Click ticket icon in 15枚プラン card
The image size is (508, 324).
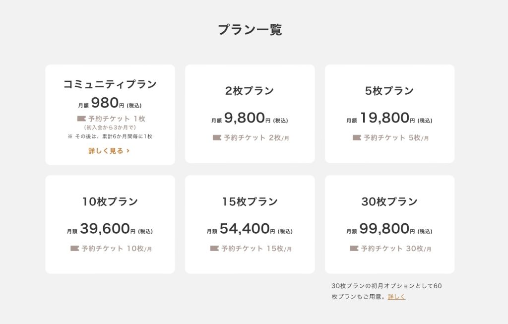[214, 249]
